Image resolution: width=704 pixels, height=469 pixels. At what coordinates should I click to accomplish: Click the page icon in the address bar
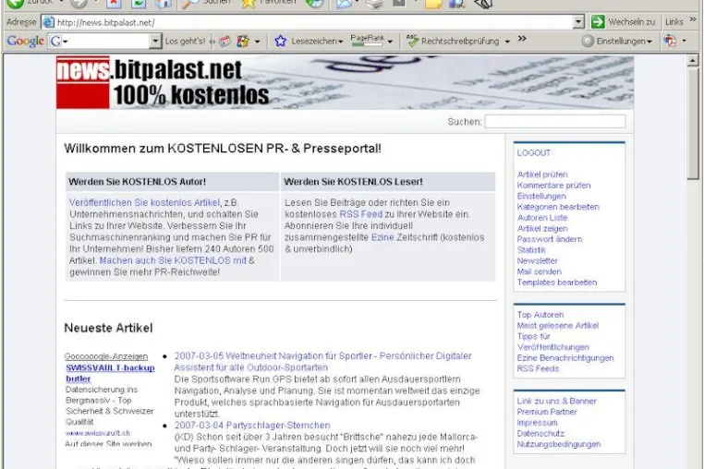(48, 22)
